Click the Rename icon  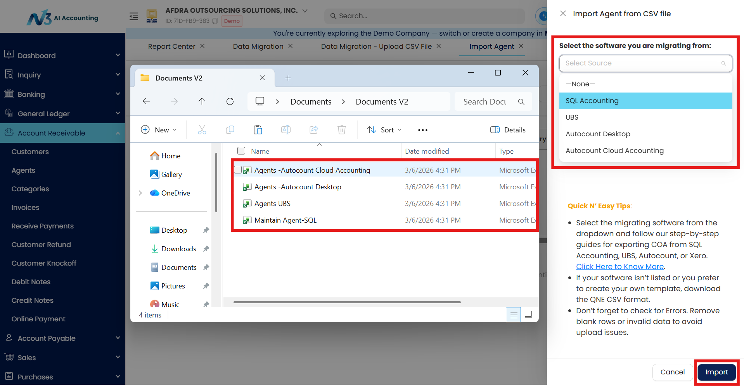coord(286,130)
